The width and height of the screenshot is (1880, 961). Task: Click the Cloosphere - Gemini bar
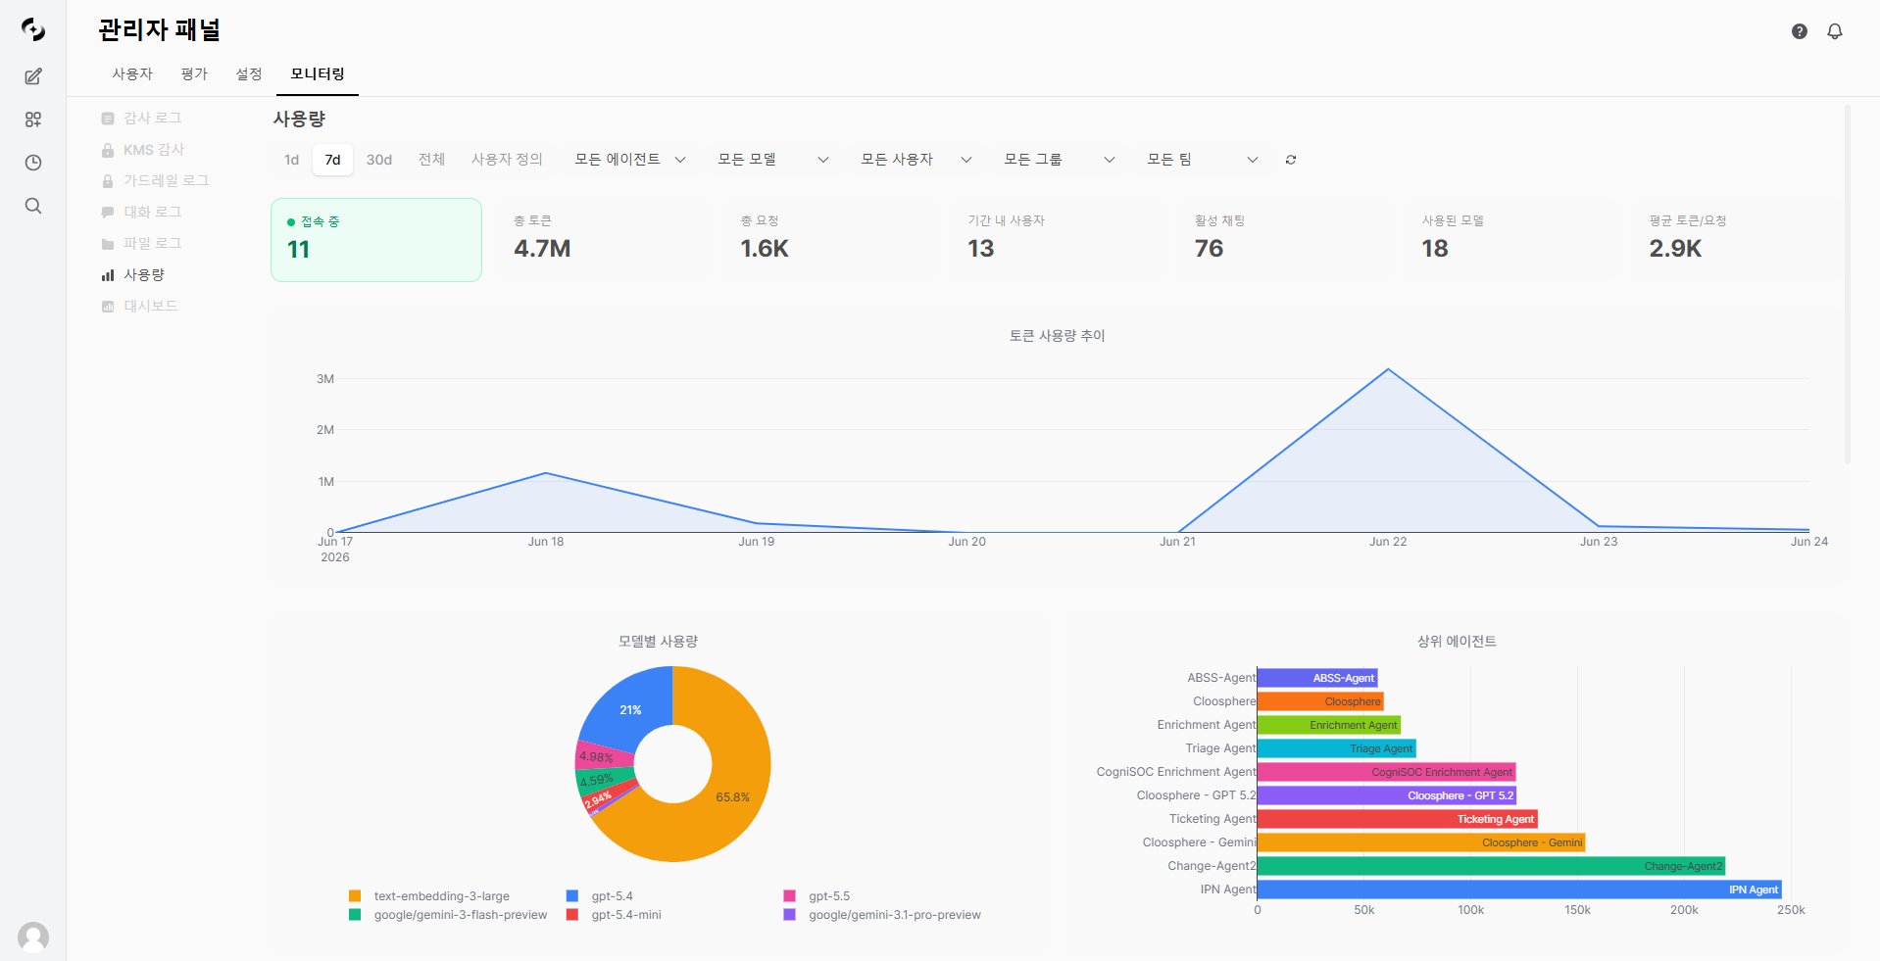point(1421,842)
